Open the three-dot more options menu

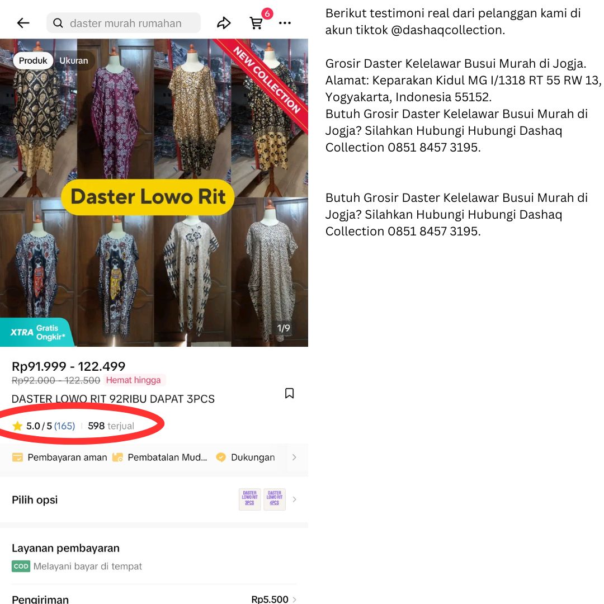click(285, 23)
